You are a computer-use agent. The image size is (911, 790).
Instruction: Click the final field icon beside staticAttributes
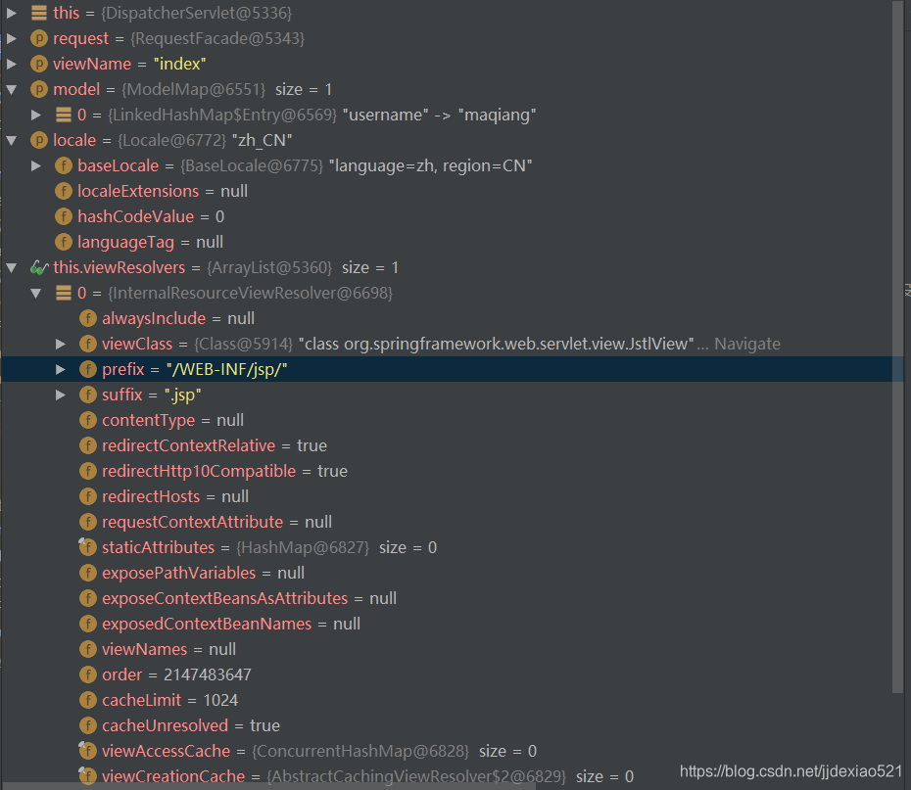(88, 547)
